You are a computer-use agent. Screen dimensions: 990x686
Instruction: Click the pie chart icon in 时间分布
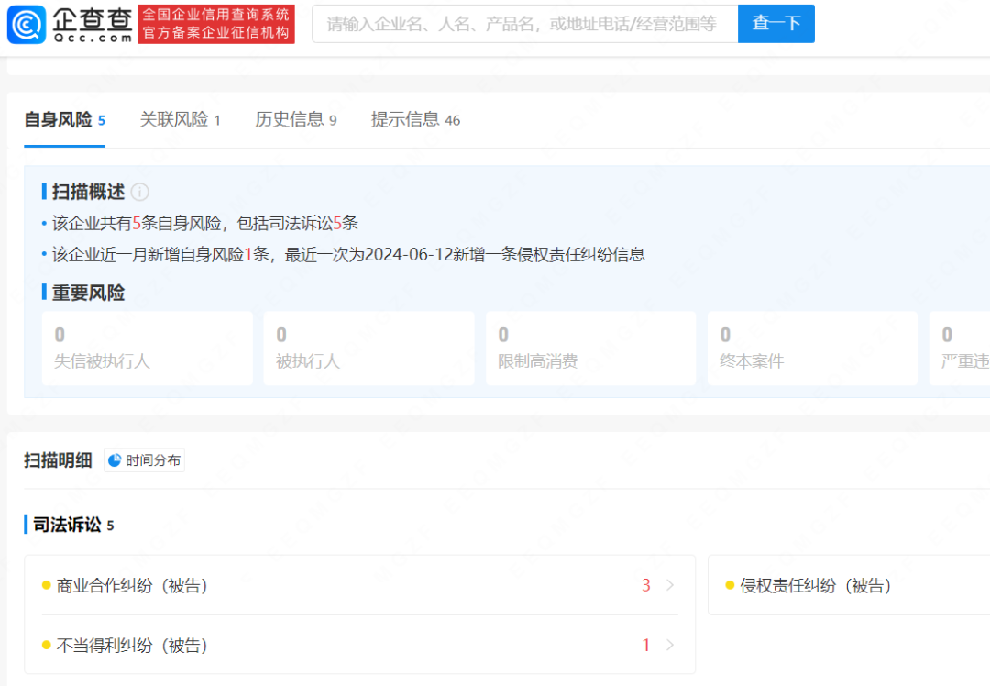[x=115, y=460]
